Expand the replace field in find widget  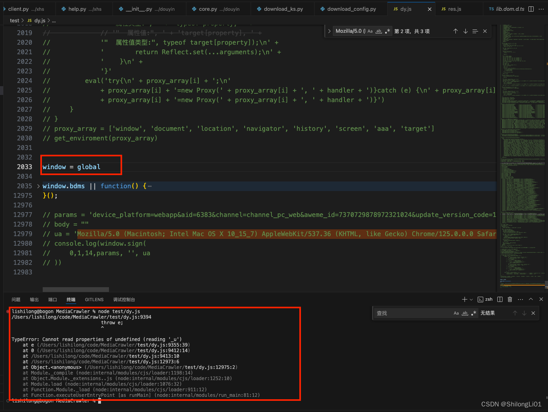[329, 31]
